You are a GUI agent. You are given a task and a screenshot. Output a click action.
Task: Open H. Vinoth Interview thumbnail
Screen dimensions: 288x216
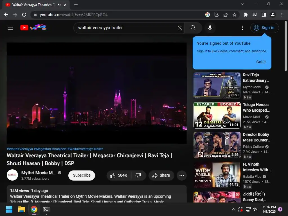(x=217, y=175)
